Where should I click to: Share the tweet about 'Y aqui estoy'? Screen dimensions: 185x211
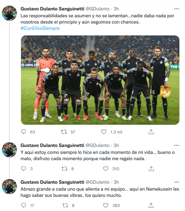[151, 169]
